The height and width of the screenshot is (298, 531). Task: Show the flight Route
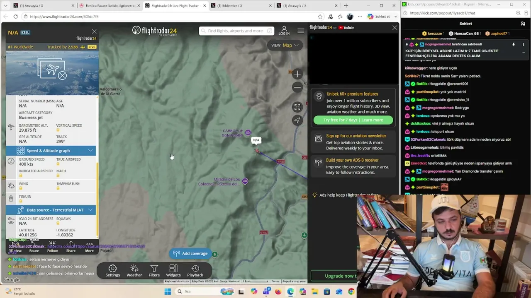34,247
